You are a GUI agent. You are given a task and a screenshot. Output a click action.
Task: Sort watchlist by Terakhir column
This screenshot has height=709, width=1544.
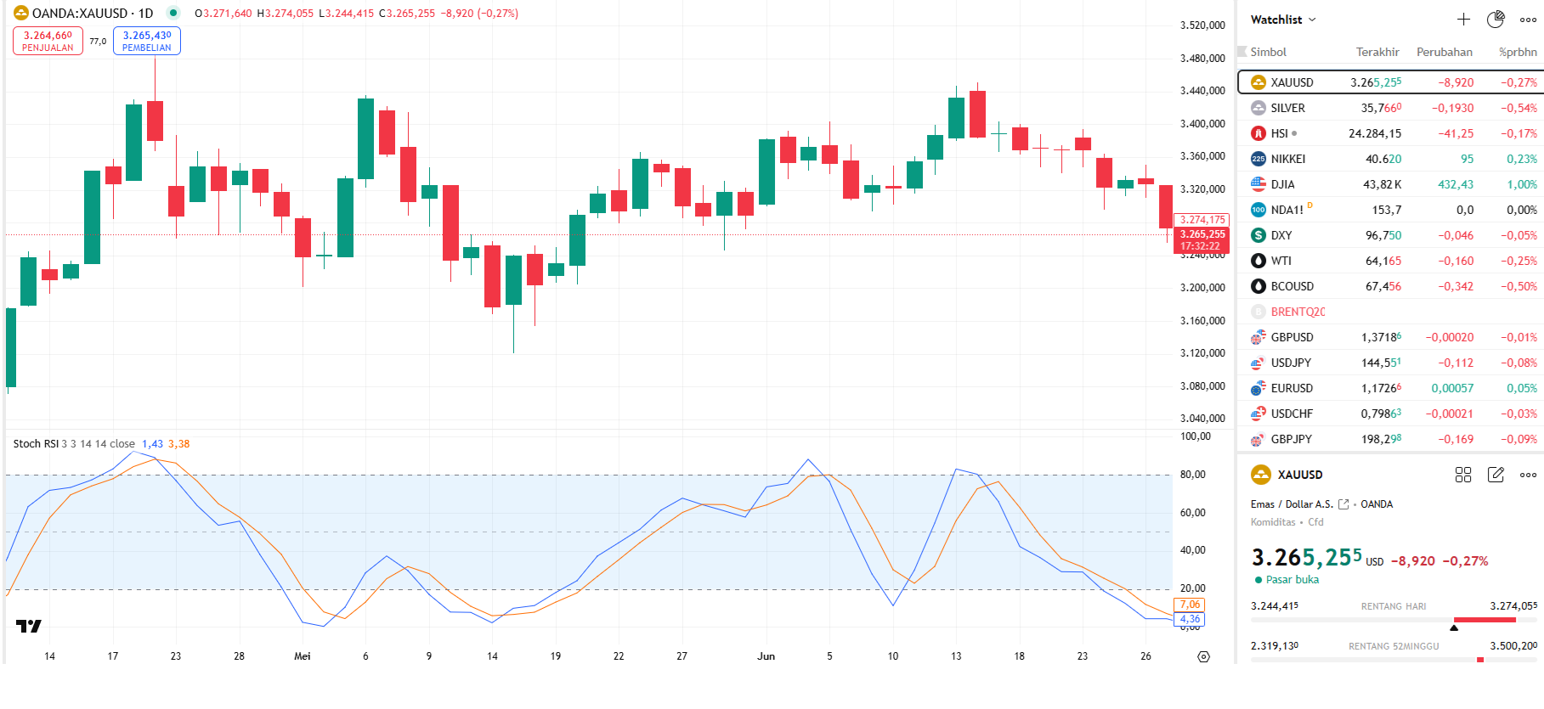1377,52
